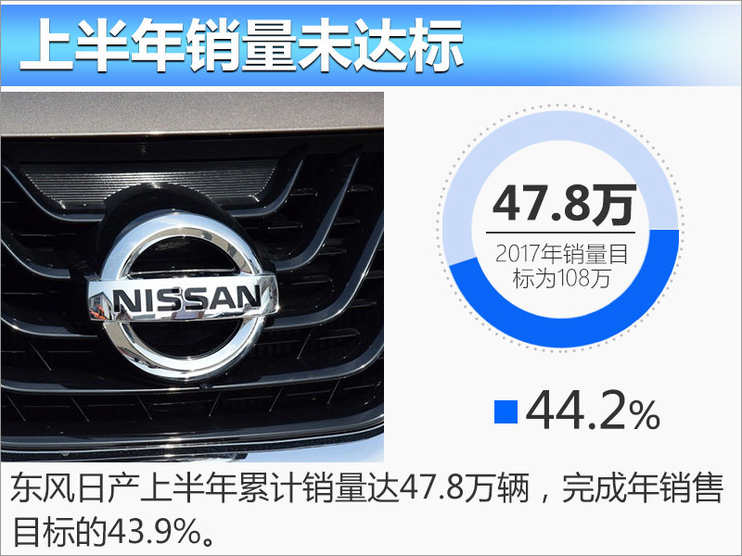This screenshot has height=556, width=742.
Task: Click the NISSAN lettering on the badge
Action: pos(187,299)
